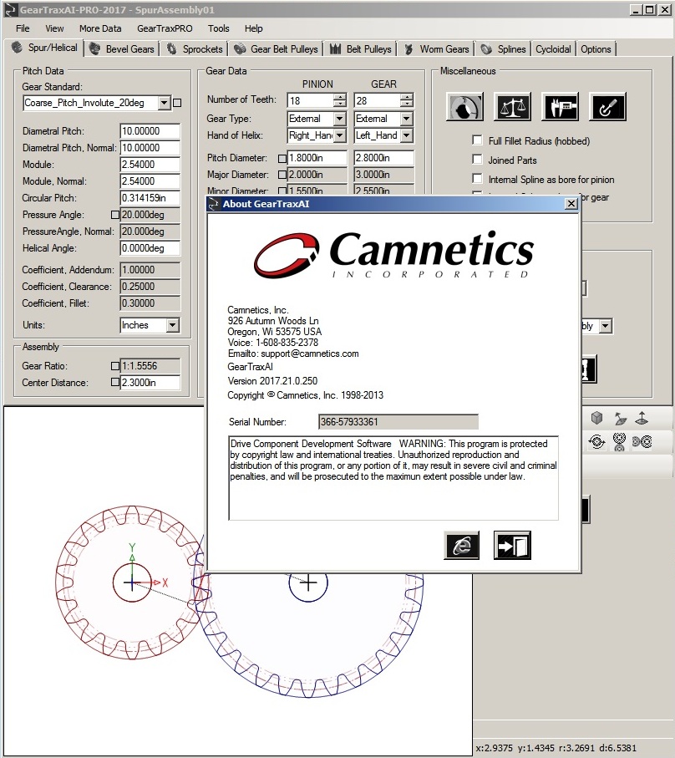
Task: Toggle checkbox beside Gear Standard dropdown
Action: pyautogui.click(x=177, y=103)
